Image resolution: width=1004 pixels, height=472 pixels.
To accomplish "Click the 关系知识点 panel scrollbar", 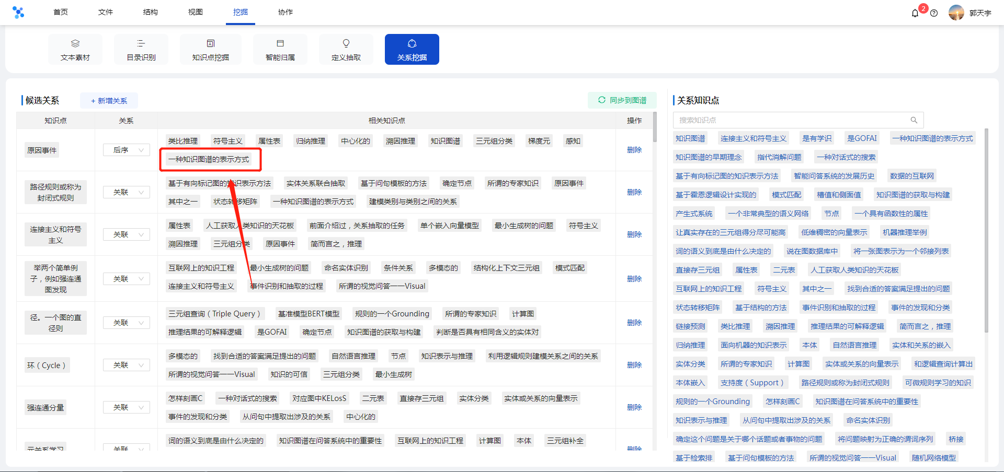I will coord(986,230).
